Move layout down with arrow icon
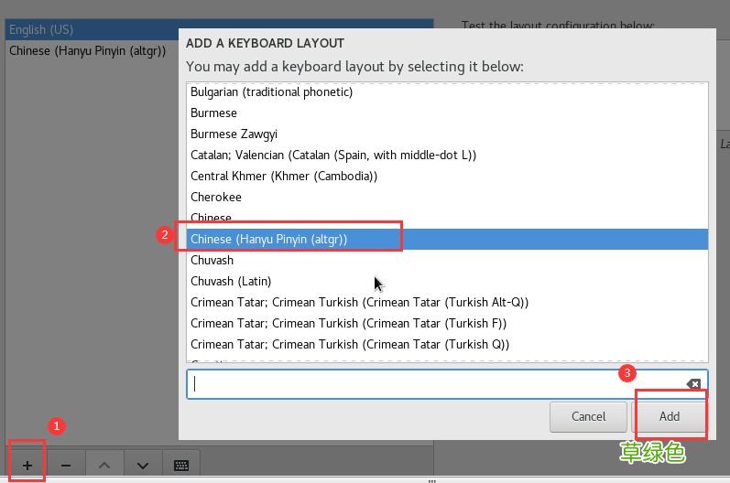 143,465
